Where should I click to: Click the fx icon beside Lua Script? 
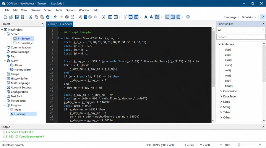pyautogui.click(x=12, y=114)
